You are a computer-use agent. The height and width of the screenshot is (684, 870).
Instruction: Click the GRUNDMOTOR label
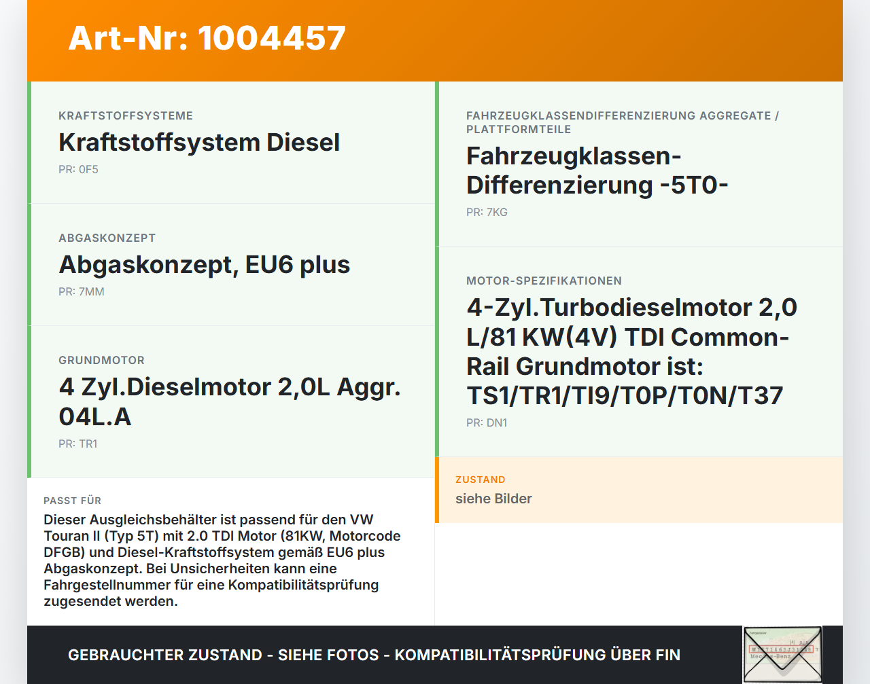pyautogui.click(x=101, y=360)
